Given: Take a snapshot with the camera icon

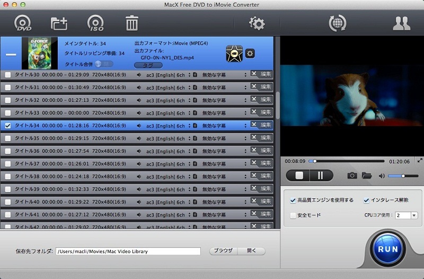Looking at the screenshot, I should (352, 176).
